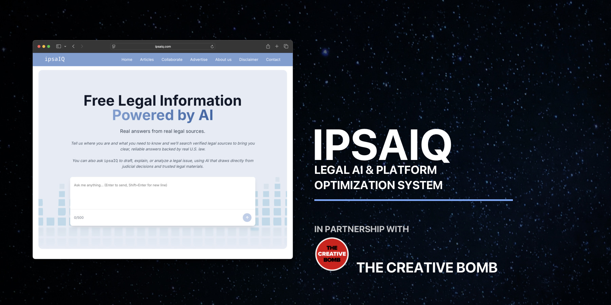The height and width of the screenshot is (305, 611).
Task: Reload the page with the refresh icon
Action: [x=212, y=46]
